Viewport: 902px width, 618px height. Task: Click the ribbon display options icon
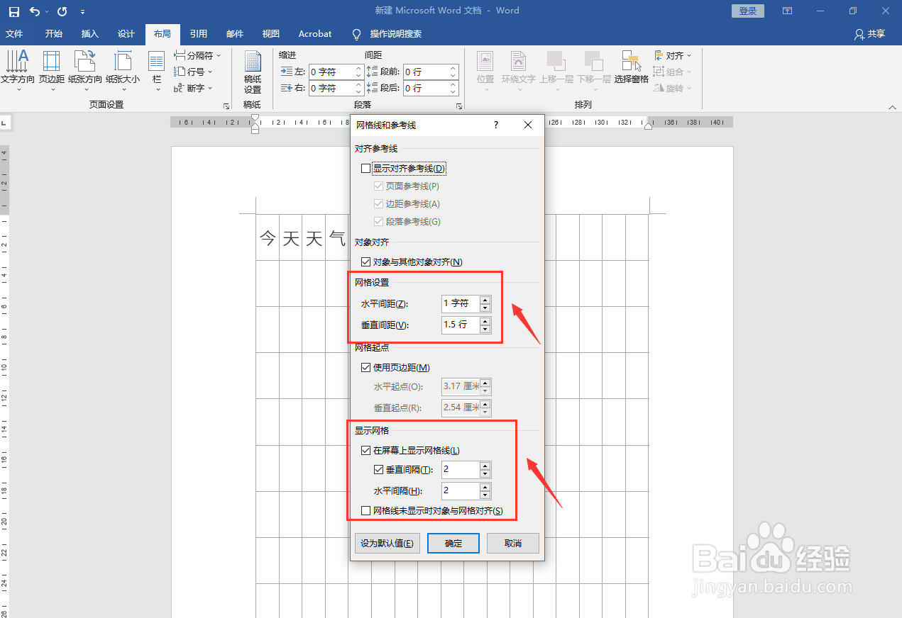(x=787, y=11)
